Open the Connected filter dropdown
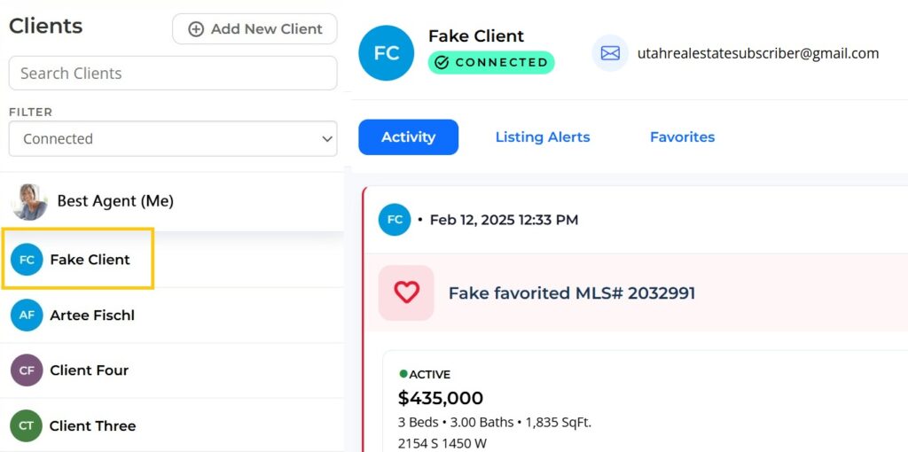Screen dimensions: 908x452 (173, 139)
